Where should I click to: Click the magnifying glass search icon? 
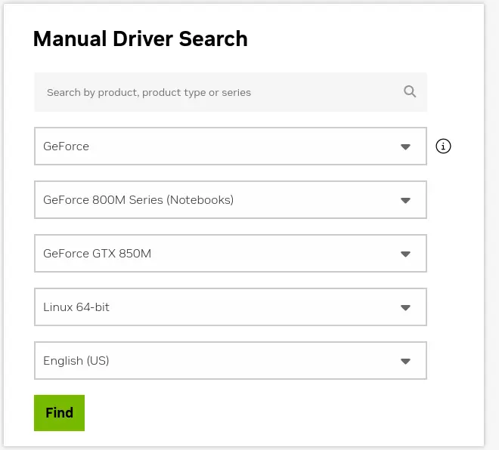click(x=410, y=92)
